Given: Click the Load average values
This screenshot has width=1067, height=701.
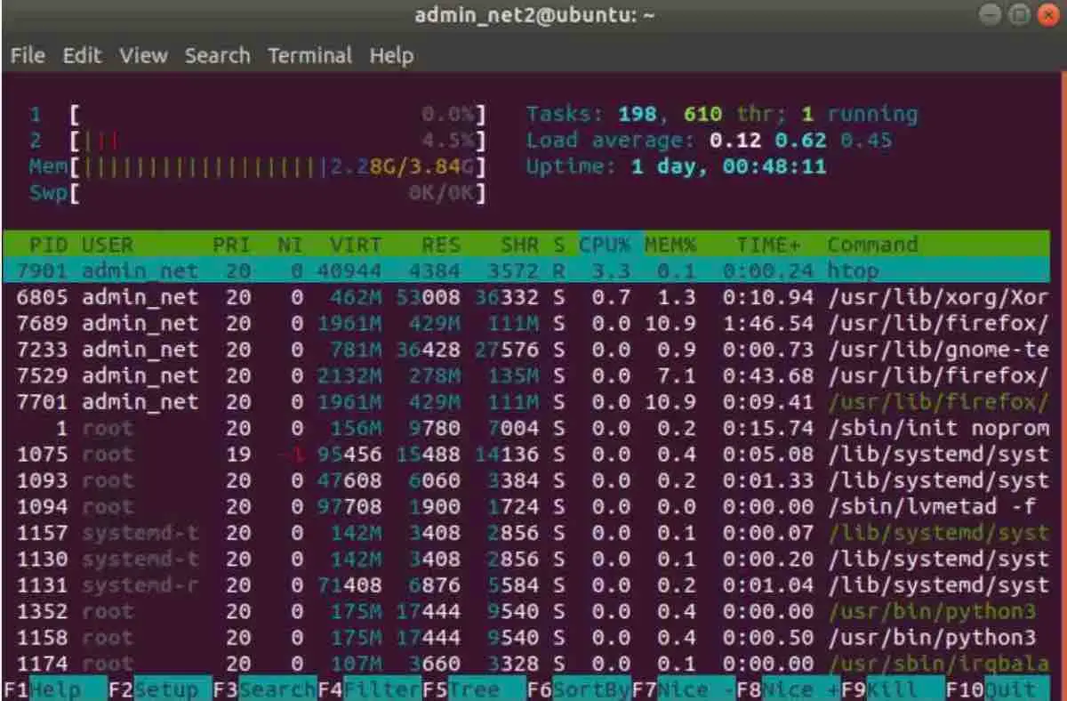Looking at the screenshot, I should click(800, 140).
